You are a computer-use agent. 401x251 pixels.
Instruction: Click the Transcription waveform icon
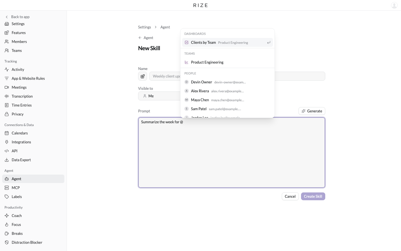7,96
